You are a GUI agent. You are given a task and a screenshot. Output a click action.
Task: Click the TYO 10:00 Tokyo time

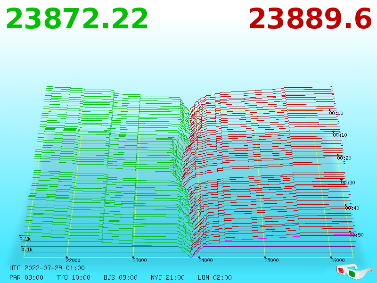[74, 277]
